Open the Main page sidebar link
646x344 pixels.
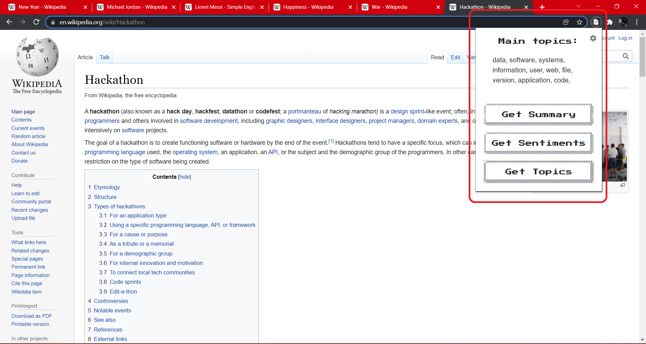(x=23, y=112)
